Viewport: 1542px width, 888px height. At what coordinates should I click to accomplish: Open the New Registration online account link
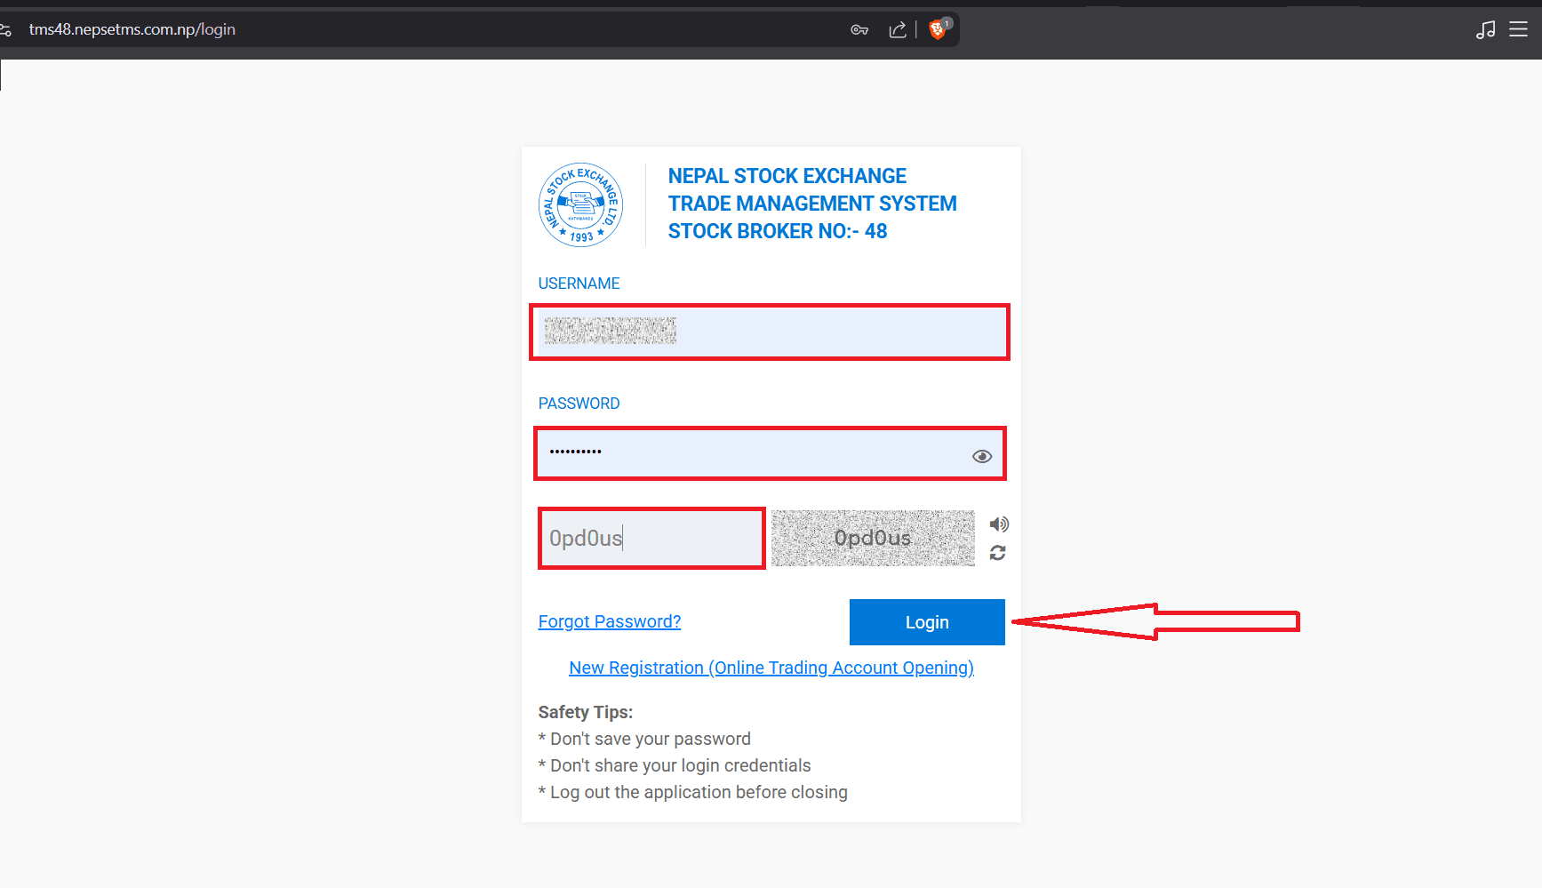pyautogui.click(x=771, y=668)
